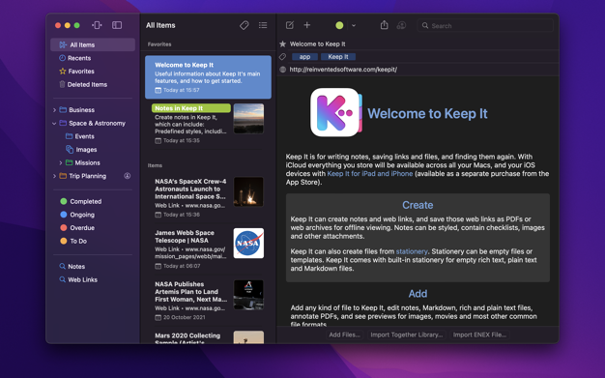This screenshot has height=378, width=605.
Task: Select the Space & Astronomy folder
Action: [97, 123]
